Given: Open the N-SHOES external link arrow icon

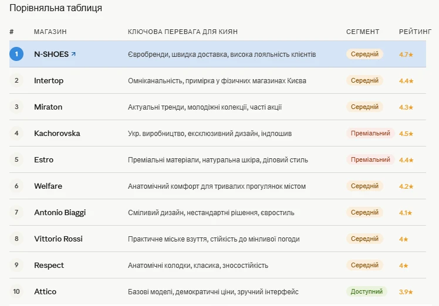Looking at the screenshot, I should 73,54.
